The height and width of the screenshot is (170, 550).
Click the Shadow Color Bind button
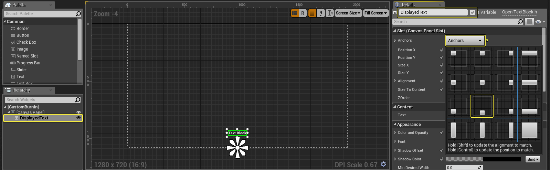pos(533,159)
